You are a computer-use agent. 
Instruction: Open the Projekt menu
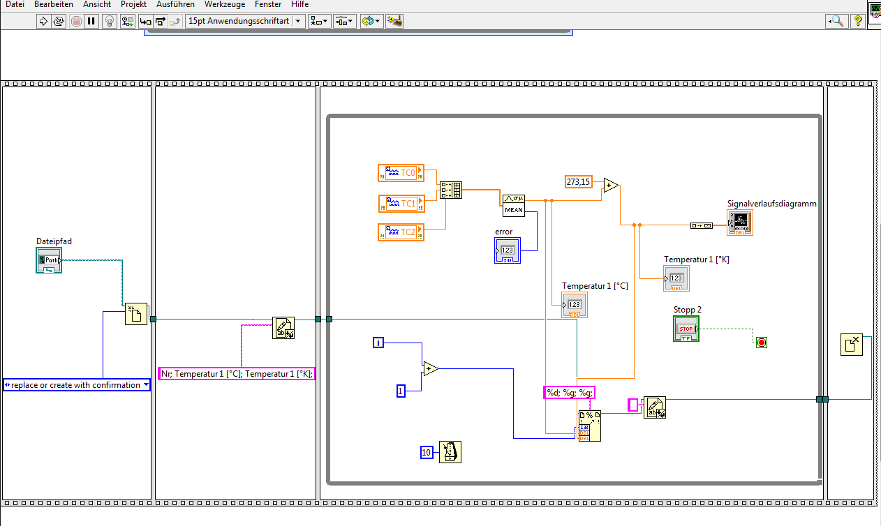tap(133, 4)
